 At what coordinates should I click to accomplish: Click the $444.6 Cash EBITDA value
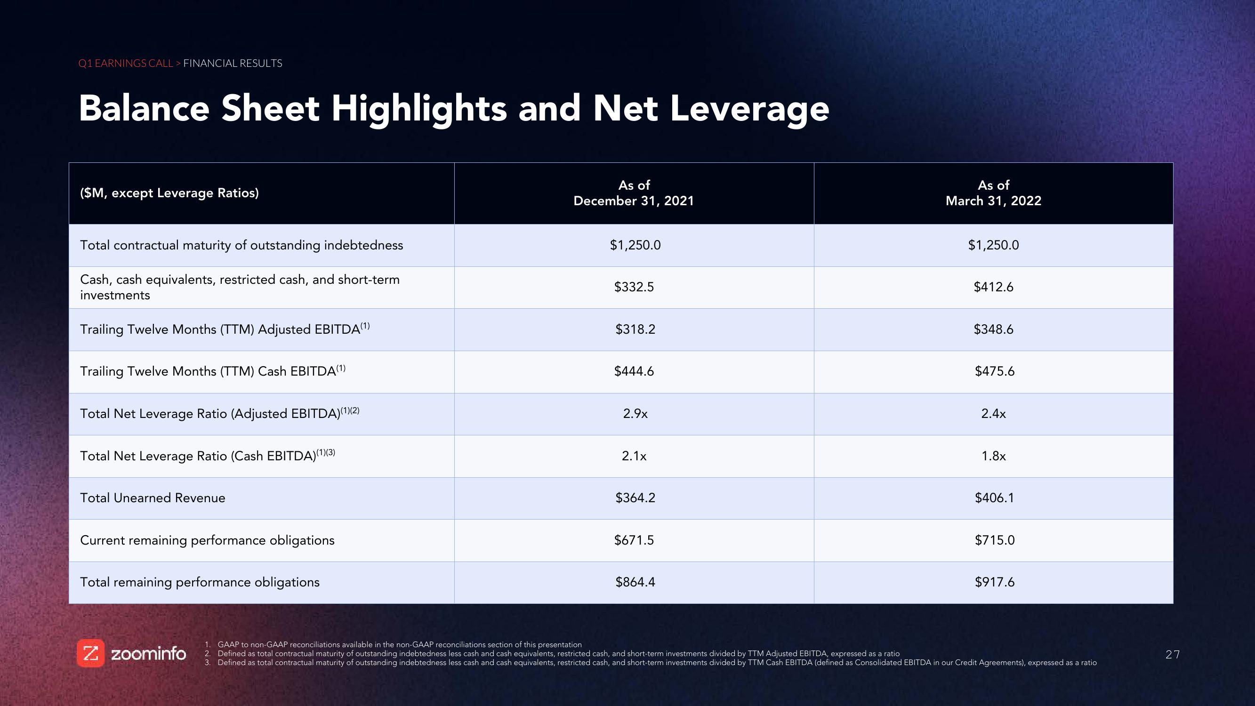[x=634, y=371]
